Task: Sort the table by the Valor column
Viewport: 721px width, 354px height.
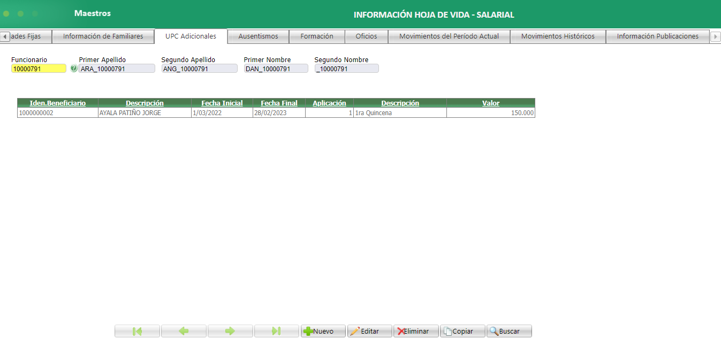Action: point(491,103)
